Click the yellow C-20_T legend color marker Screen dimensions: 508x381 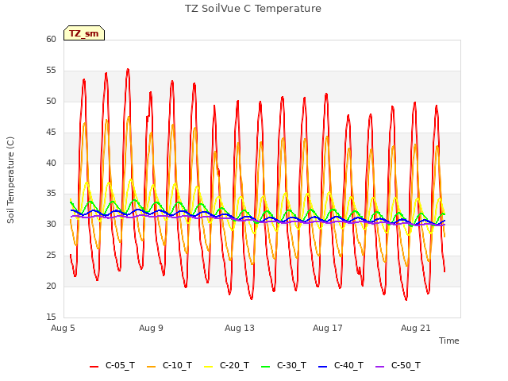pyautogui.click(x=208, y=367)
